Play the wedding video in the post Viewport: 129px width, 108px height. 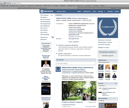point(79,91)
